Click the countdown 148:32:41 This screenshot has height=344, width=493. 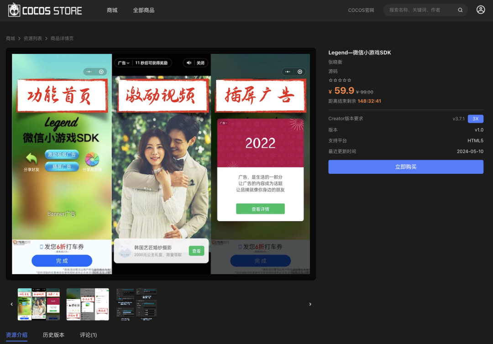point(369,101)
